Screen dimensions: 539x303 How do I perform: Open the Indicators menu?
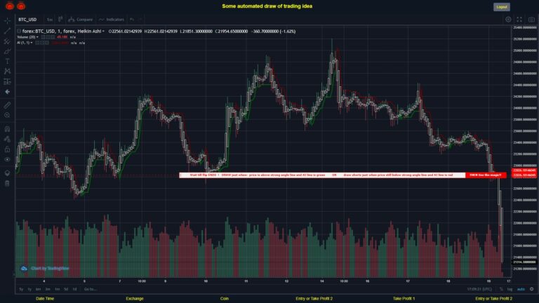pyautogui.click(x=112, y=20)
